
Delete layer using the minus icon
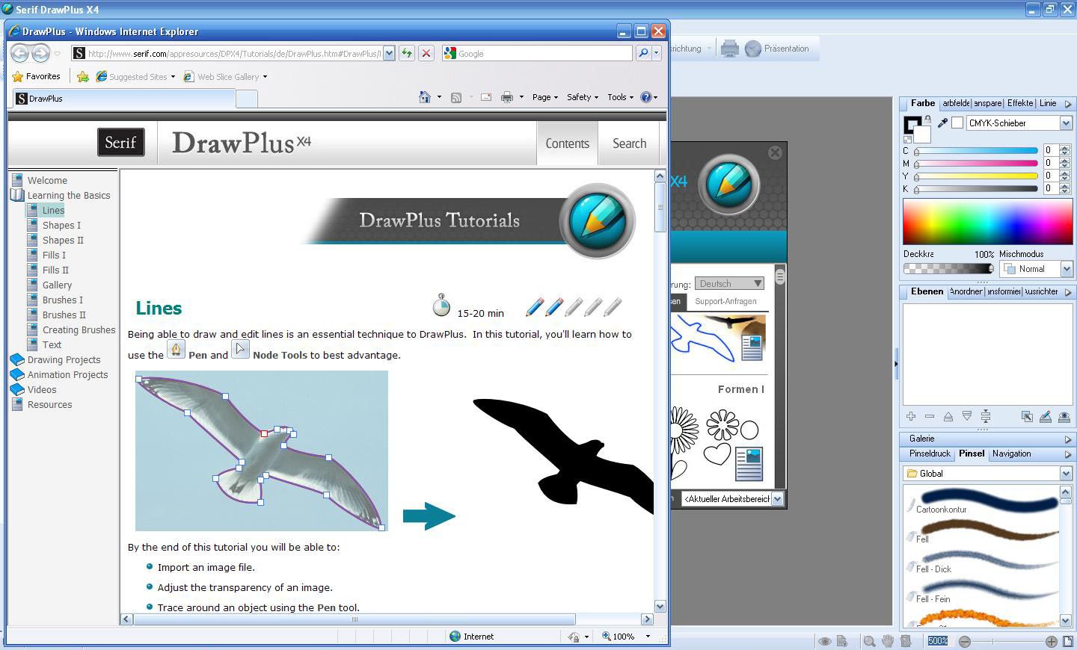pyautogui.click(x=930, y=416)
